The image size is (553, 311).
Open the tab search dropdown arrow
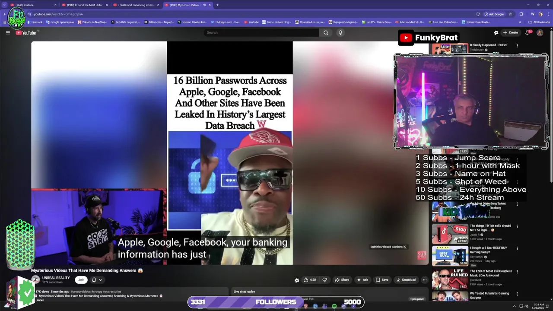pos(5,5)
